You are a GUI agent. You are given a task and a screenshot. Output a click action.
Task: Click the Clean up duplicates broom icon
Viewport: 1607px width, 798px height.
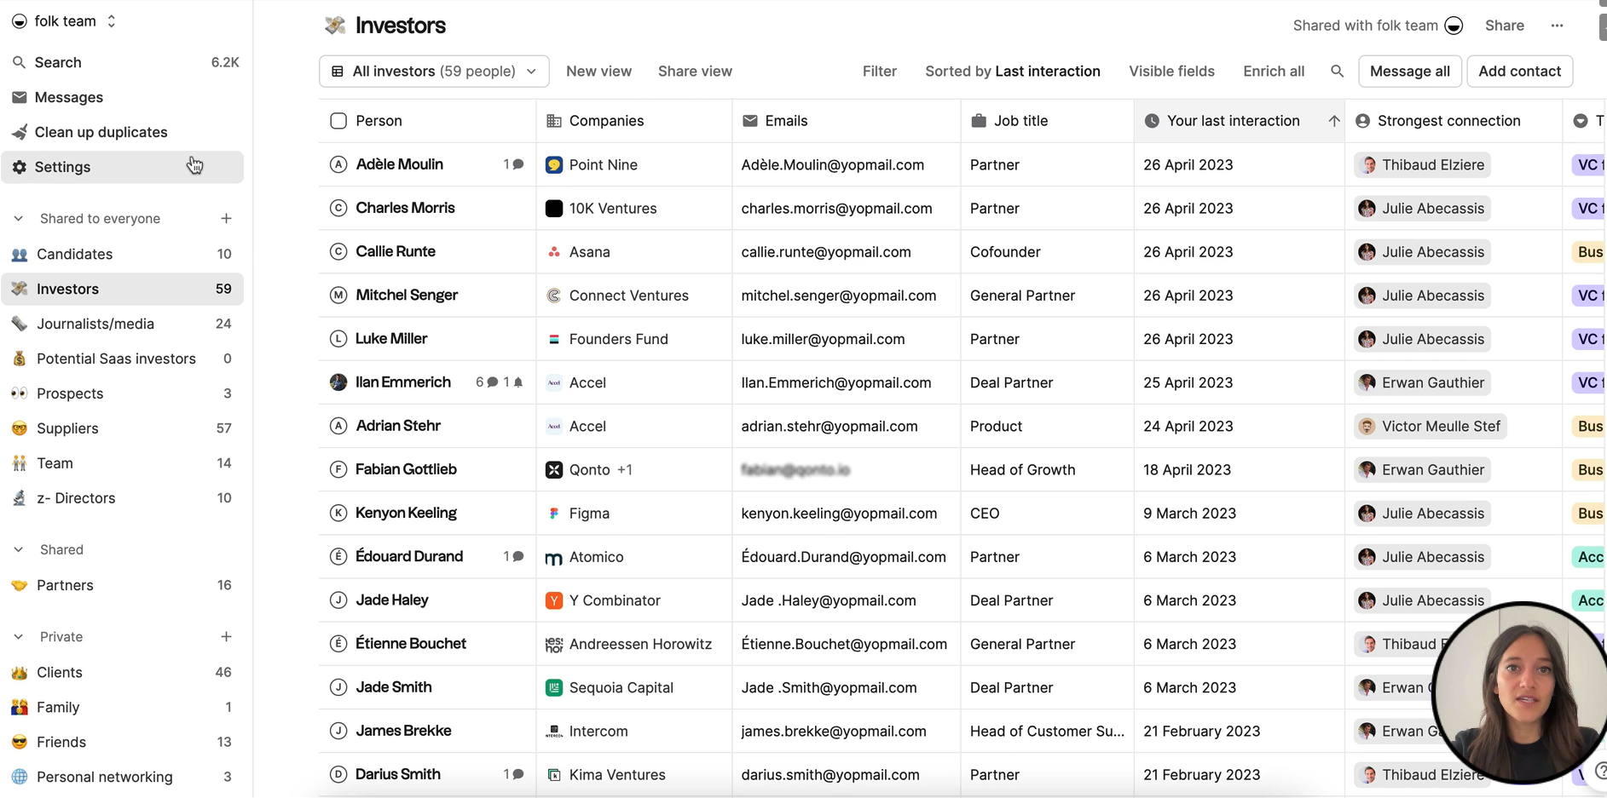(19, 132)
